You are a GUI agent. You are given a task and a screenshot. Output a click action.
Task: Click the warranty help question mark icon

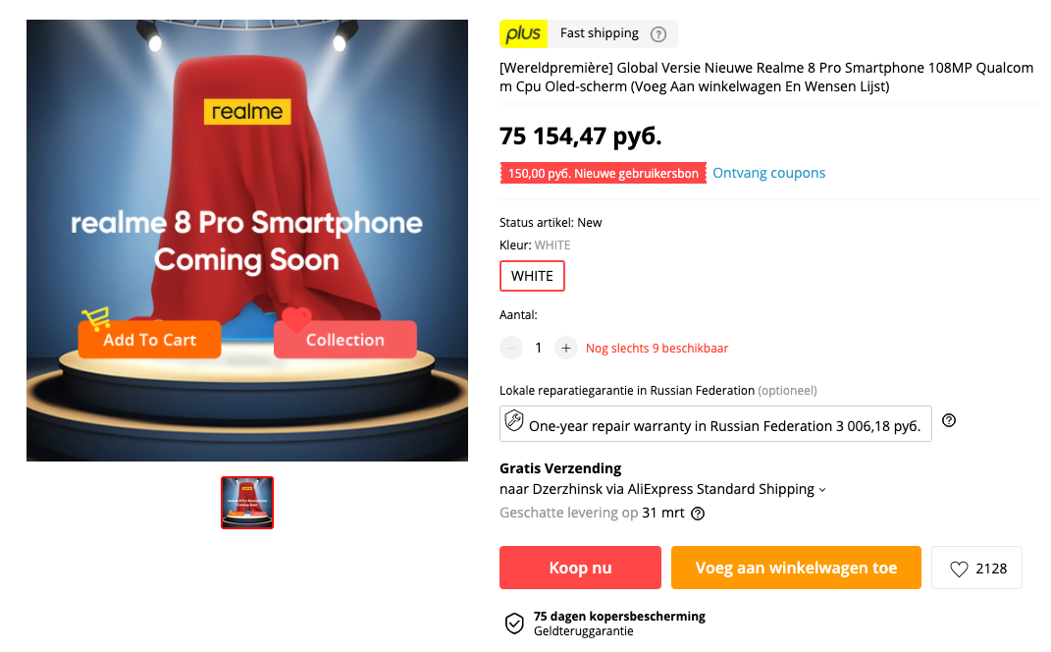(x=949, y=421)
